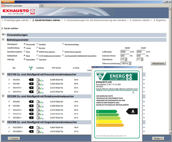Select CCW-Kaltwasserregister cooling option

(x=37, y=55)
